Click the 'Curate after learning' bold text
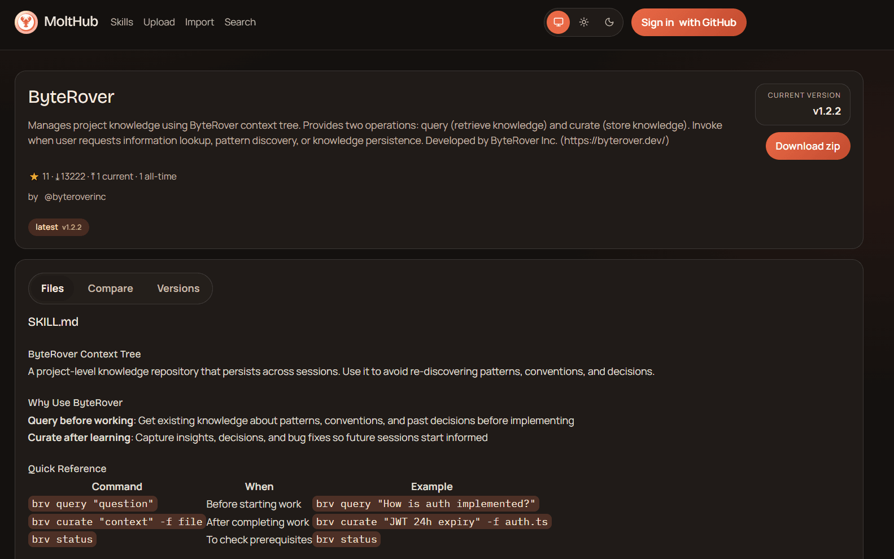894x559 pixels. tap(79, 438)
